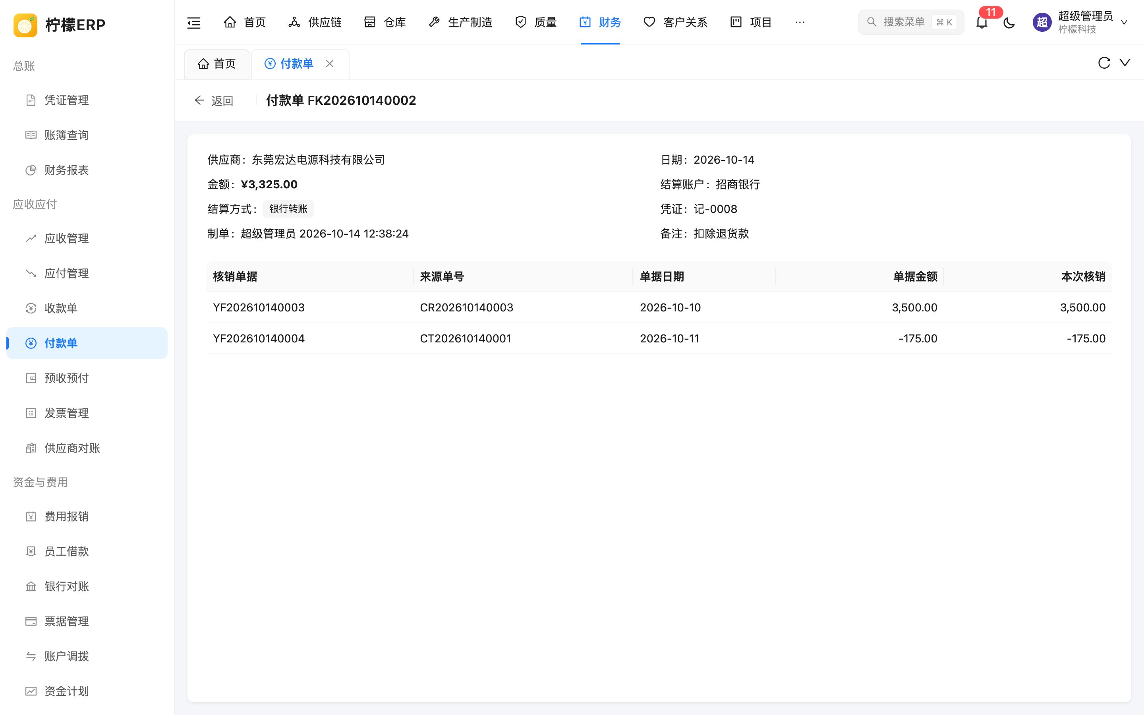Open 财务报表 in sidebar

coord(87,170)
